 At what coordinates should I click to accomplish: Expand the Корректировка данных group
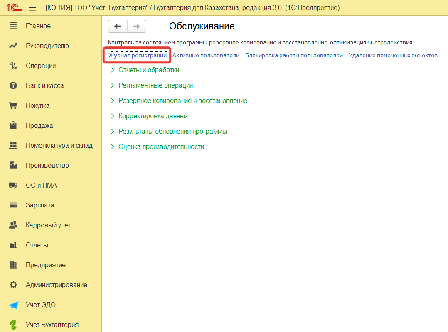coord(153,116)
